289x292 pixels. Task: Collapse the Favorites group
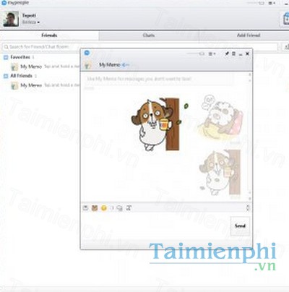click(6, 57)
